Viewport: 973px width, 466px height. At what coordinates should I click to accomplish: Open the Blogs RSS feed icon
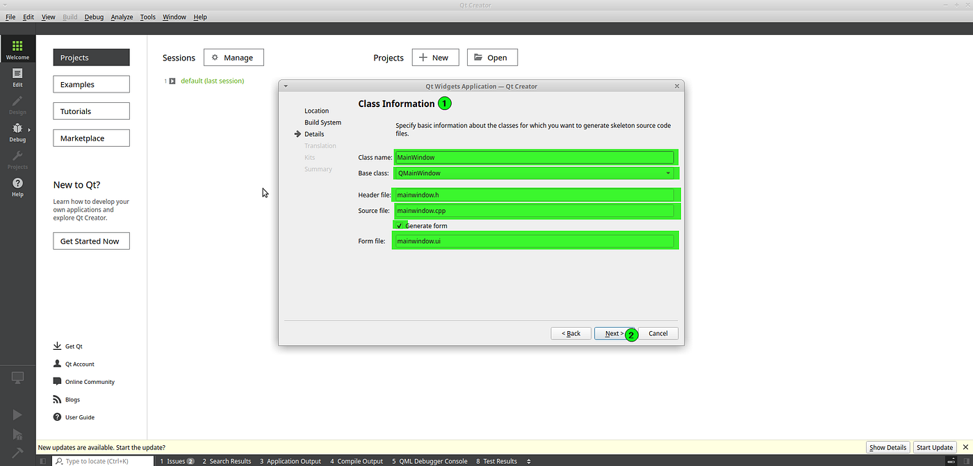tap(57, 399)
